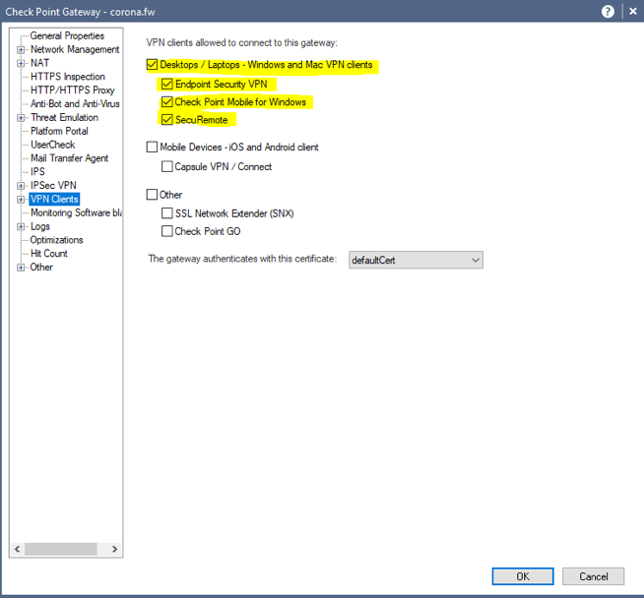Click the Cancel button
This screenshot has width=644, height=598.
tap(593, 576)
